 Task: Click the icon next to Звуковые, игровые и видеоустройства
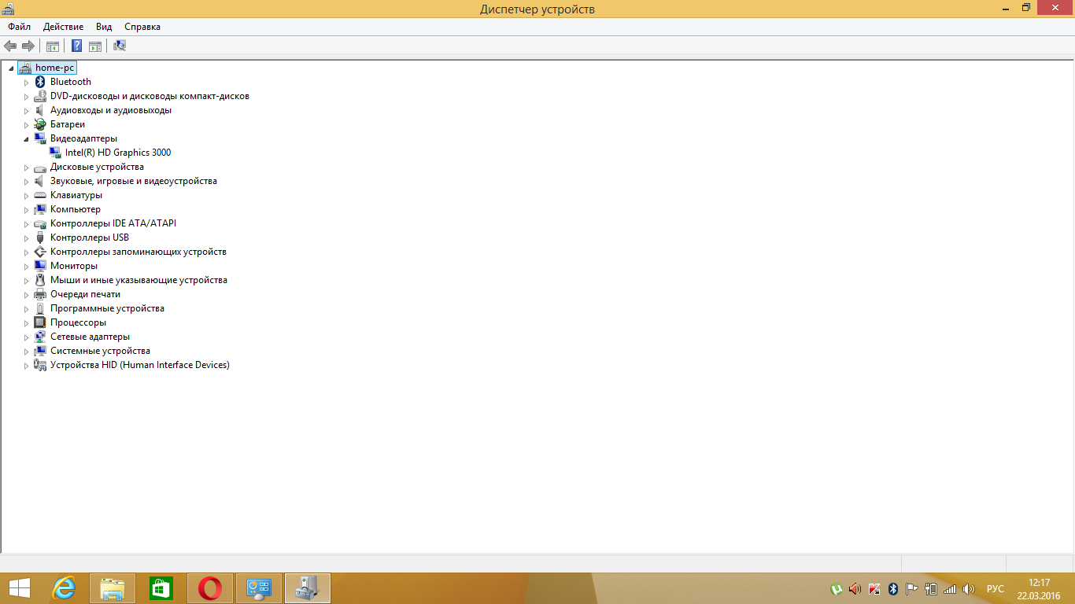tap(40, 181)
